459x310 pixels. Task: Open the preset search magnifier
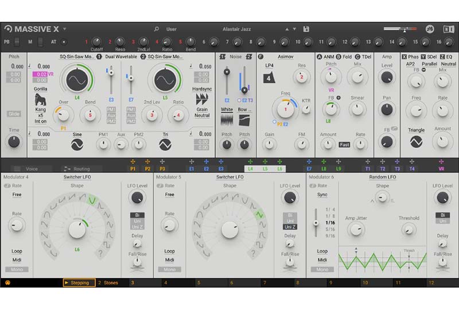pyautogui.click(x=157, y=29)
